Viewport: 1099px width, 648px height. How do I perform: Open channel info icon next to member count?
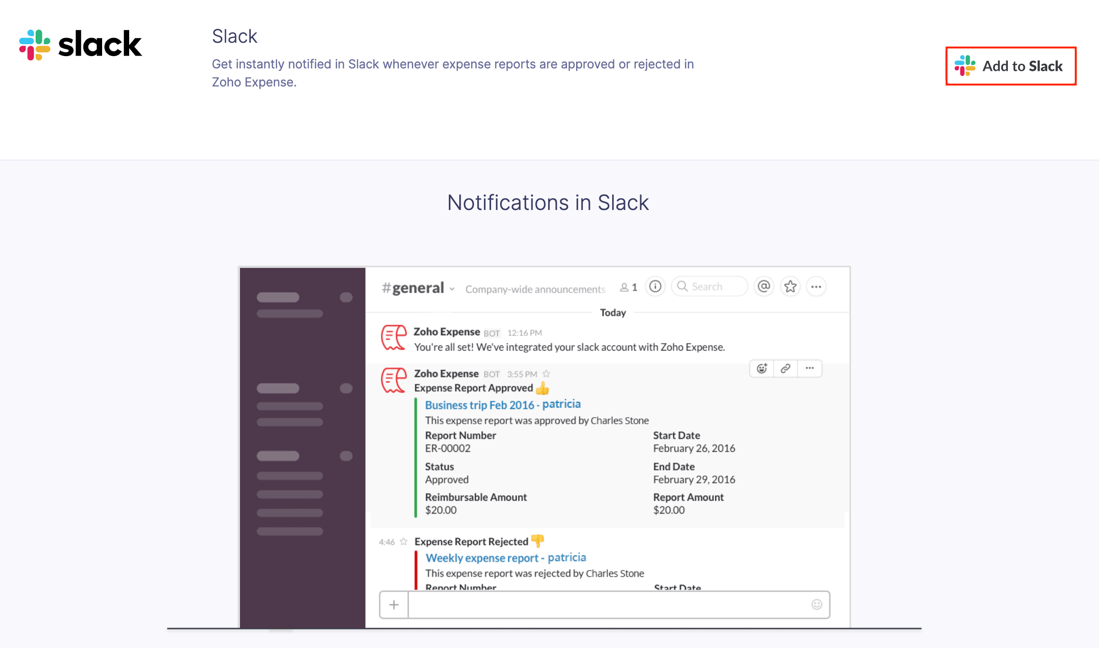[655, 286]
